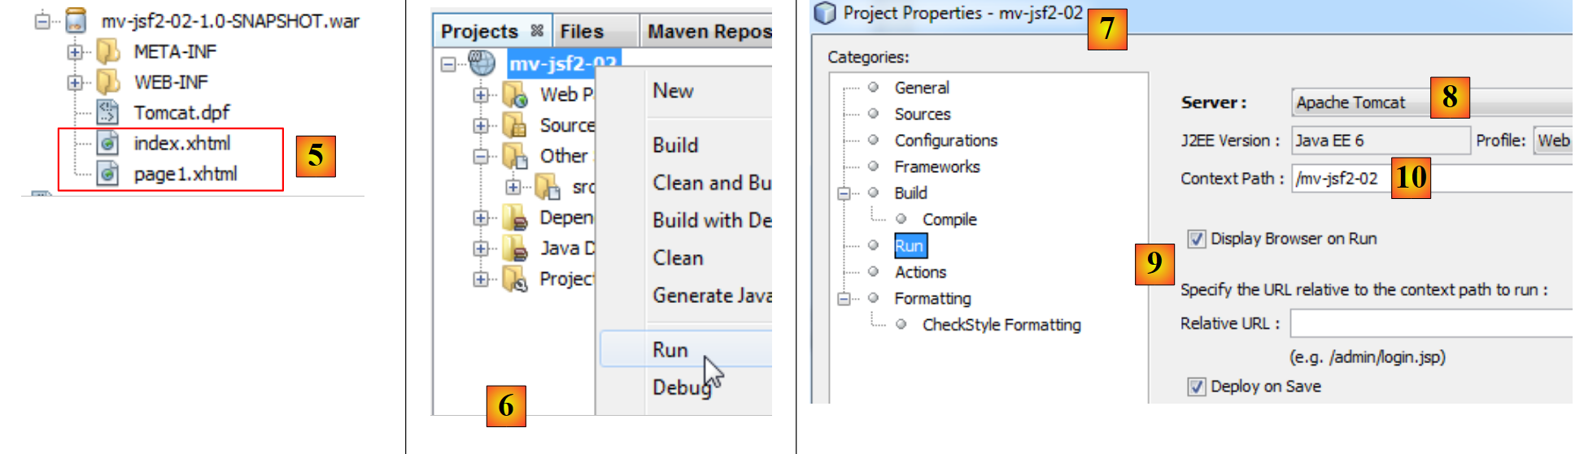The height and width of the screenshot is (454, 1584).
Task: Select Clean from the context menu
Action: [678, 257]
